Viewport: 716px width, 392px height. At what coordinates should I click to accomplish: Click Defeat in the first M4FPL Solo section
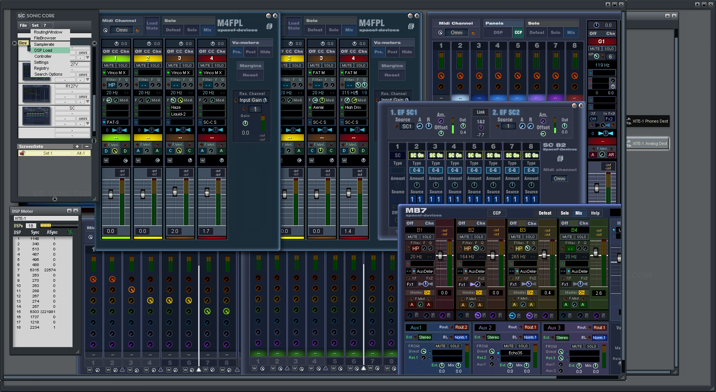tap(173, 30)
